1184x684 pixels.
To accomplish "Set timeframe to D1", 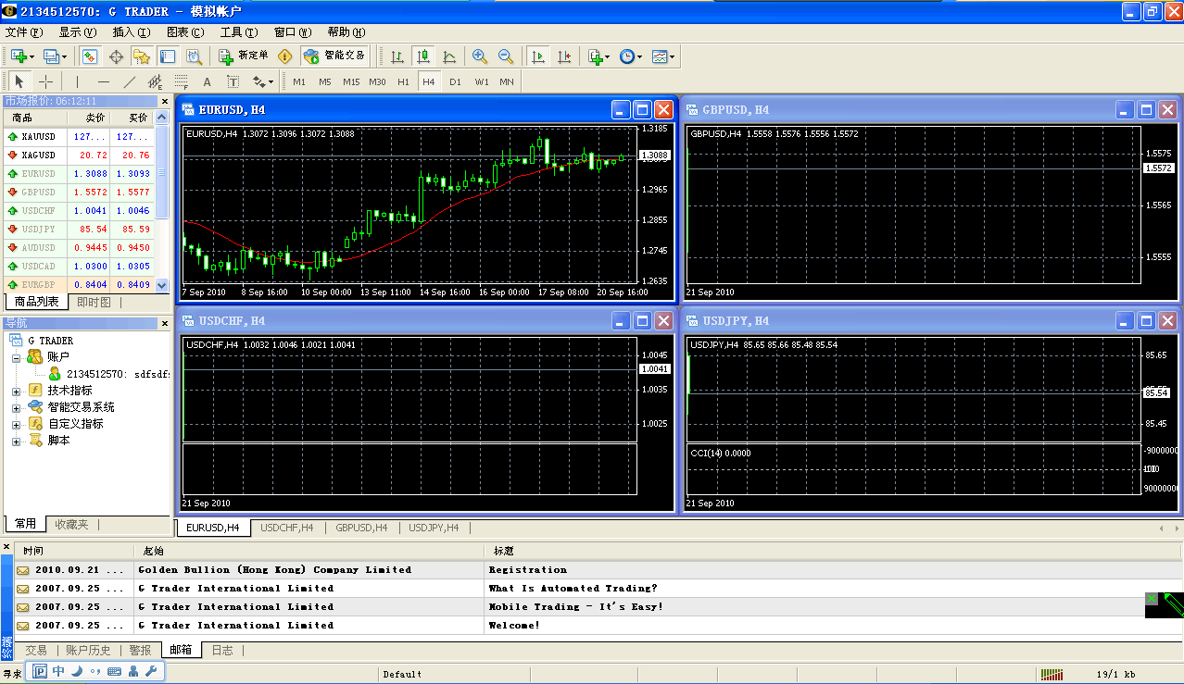I will (455, 81).
